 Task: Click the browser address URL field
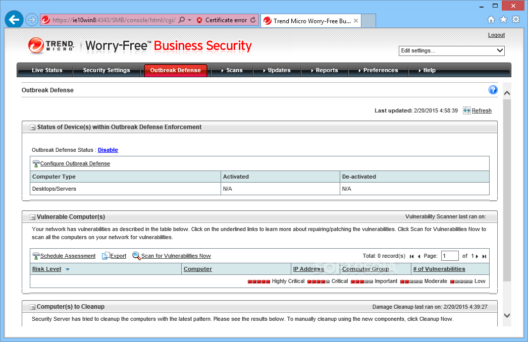[x=114, y=20]
